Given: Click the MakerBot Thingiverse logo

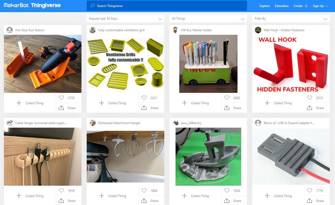Looking at the screenshot, I should coord(32,5).
